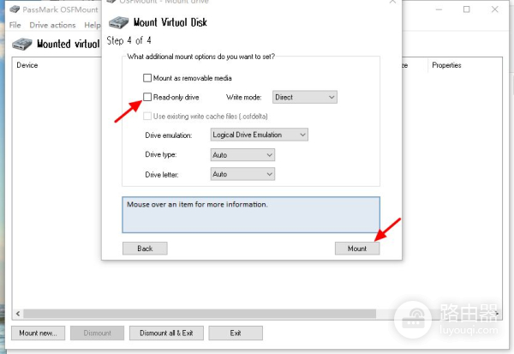Click the 'Drive emulation:' label
This screenshot has width=514, height=354.
pos(169,135)
